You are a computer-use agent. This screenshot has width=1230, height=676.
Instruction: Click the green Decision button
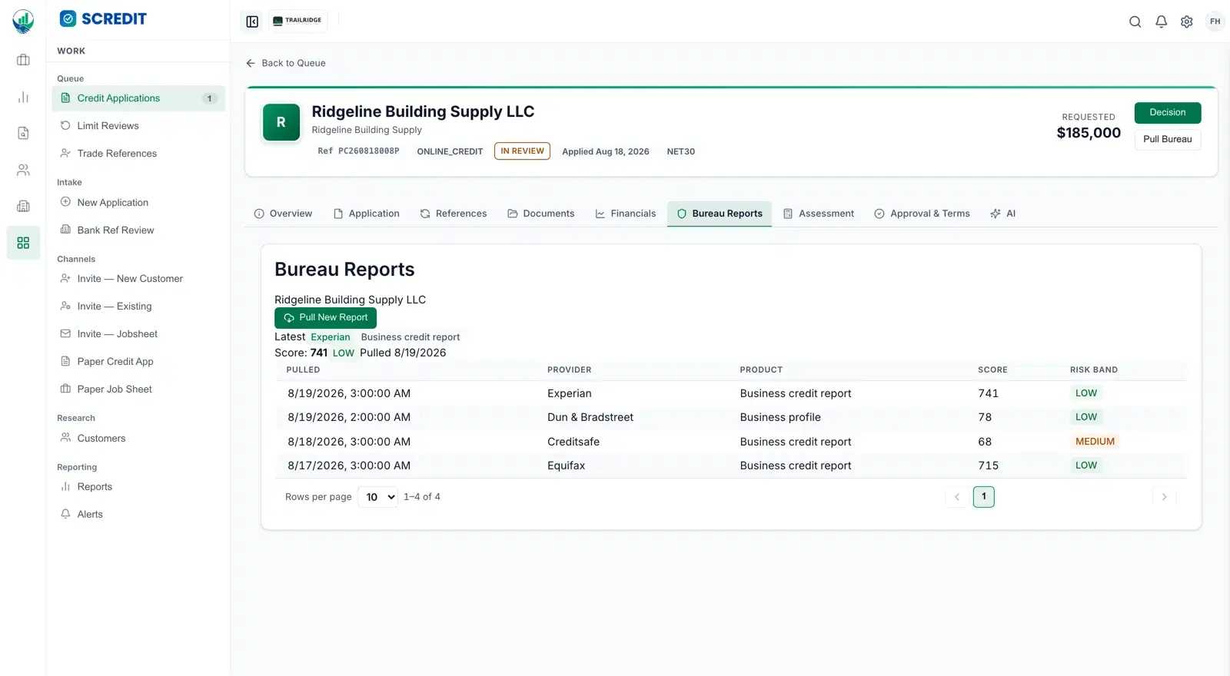pyautogui.click(x=1167, y=113)
